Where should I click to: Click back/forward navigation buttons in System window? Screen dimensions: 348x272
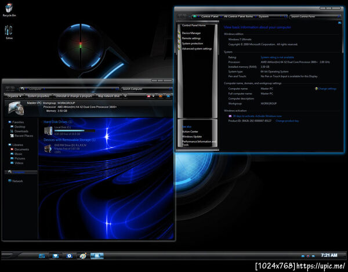point(182,16)
